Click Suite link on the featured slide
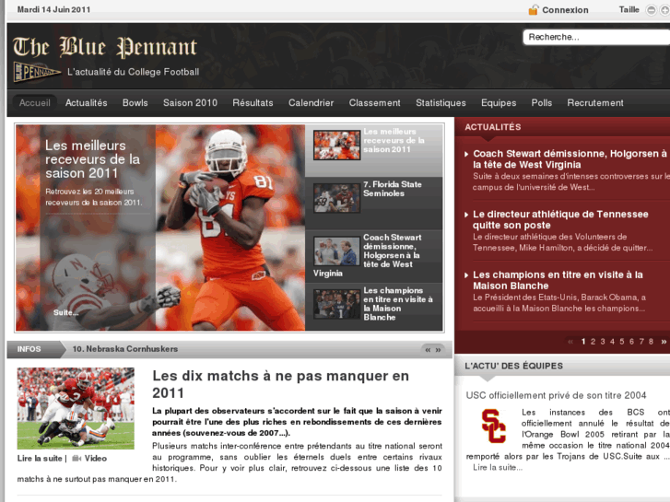The width and height of the screenshot is (670, 502). (x=65, y=313)
